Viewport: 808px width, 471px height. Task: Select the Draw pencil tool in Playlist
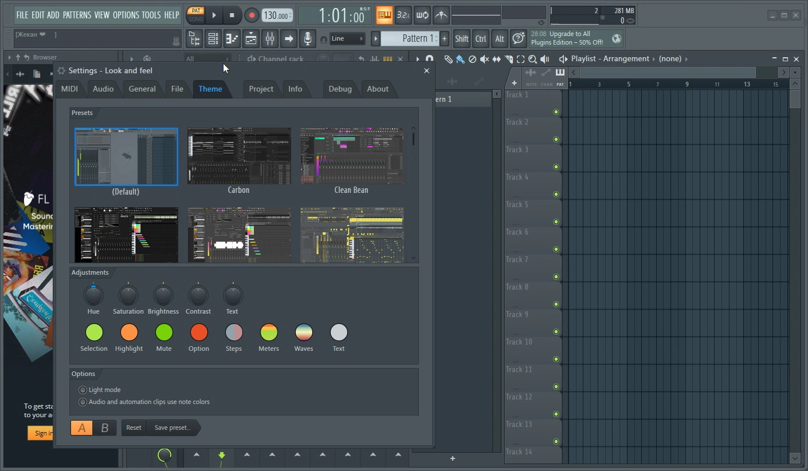click(x=448, y=59)
